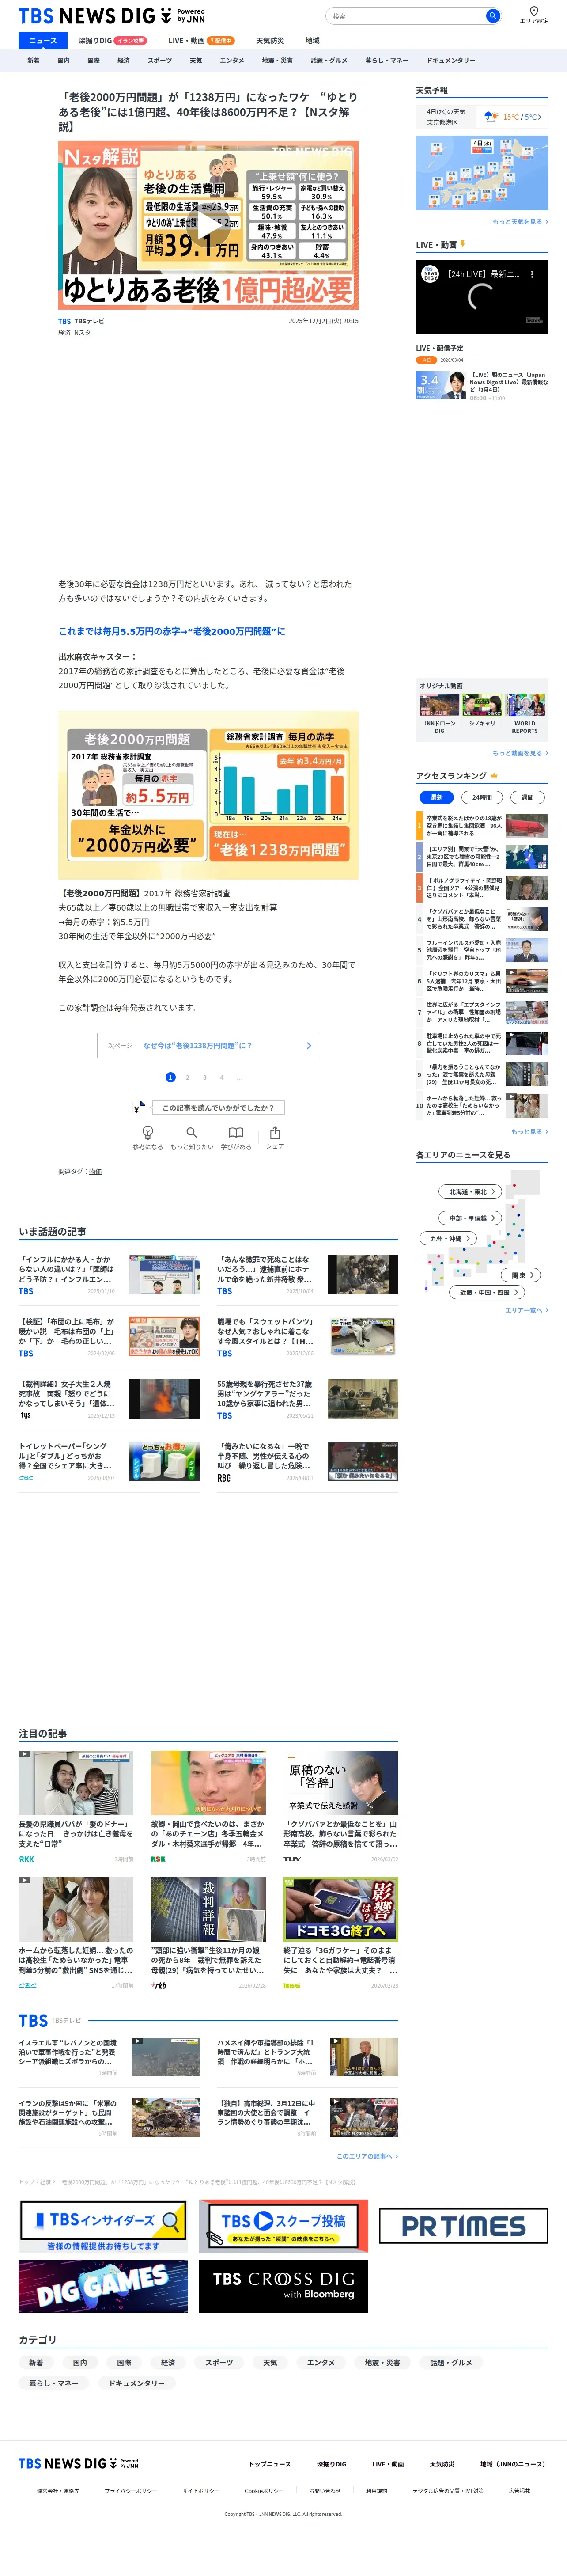Viewport: 567px width, 2576px height.
Task: Open the エリア設定 location pin icon
Action: coord(534,11)
